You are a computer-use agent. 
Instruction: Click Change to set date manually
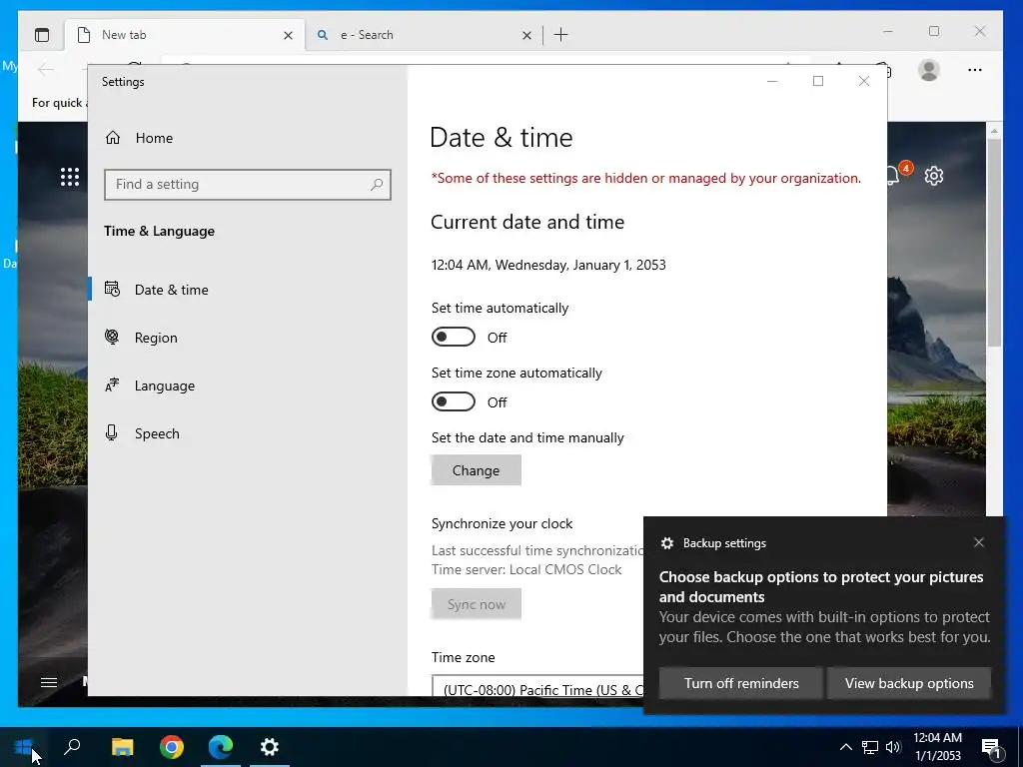coord(476,470)
